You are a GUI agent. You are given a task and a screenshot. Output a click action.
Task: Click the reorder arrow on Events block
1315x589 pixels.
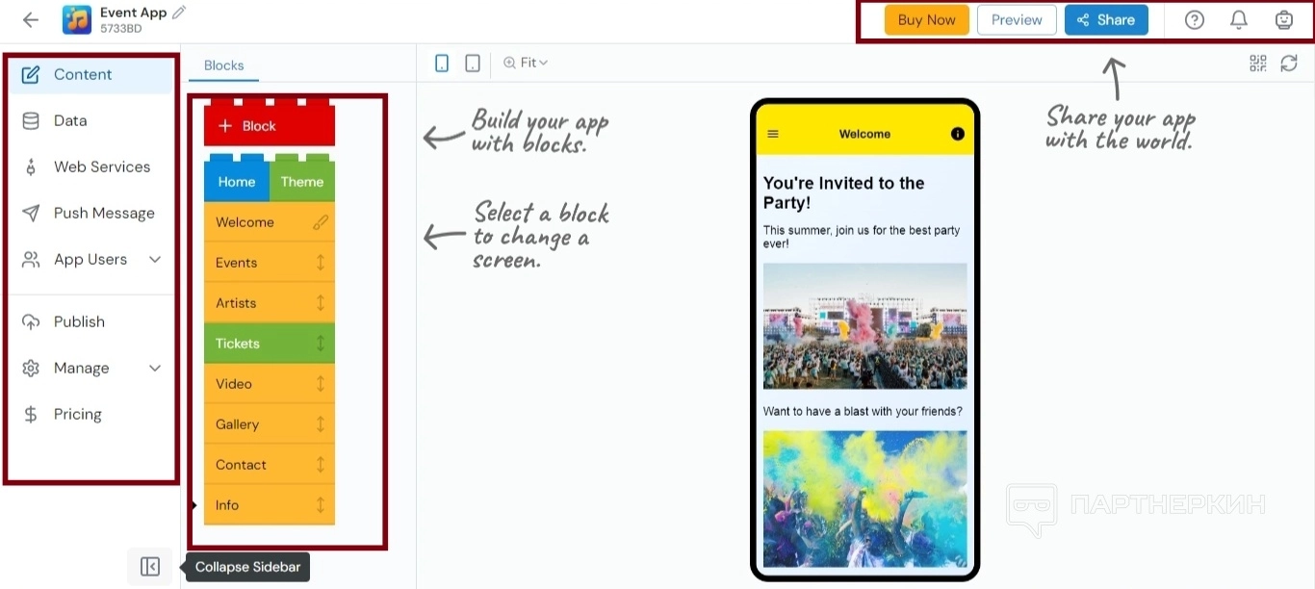click(x=321, y=263)
